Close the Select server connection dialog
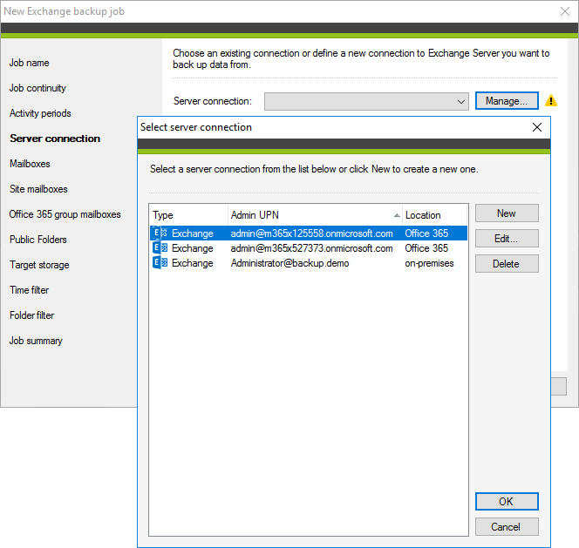 (x=537, y=127)
